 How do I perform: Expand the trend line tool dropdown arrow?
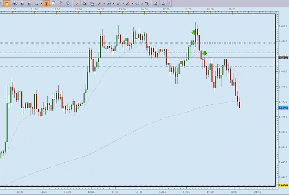coord(133,4)
